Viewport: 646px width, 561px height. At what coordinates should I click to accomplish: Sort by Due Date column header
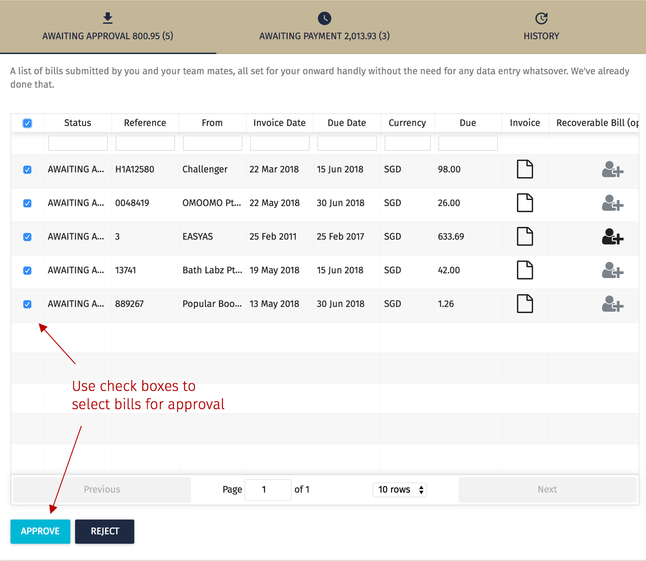pos(347,123)
